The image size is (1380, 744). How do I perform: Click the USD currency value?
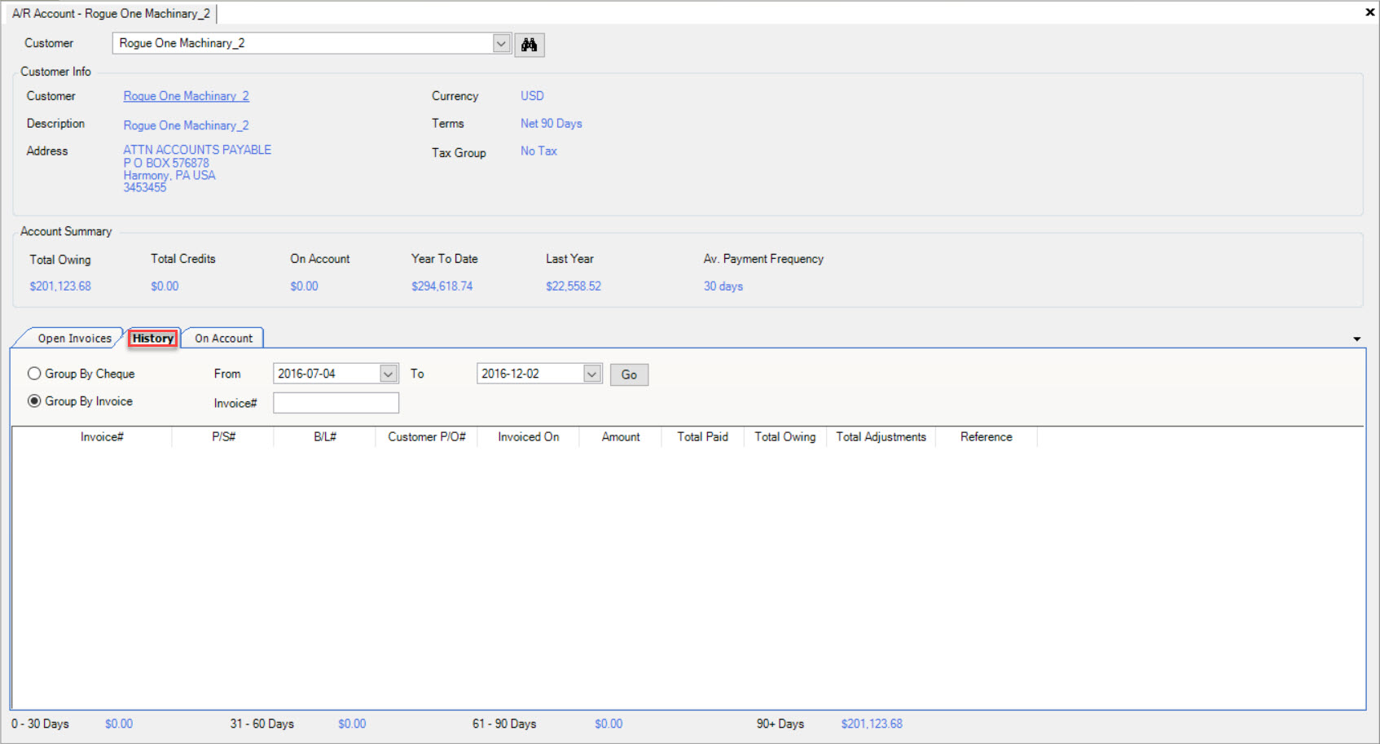point(532,96)
